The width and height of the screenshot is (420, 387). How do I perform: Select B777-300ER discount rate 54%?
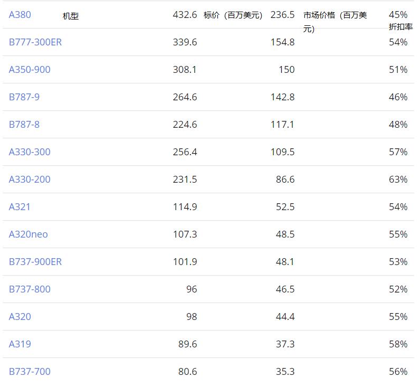tap(398, 42)
